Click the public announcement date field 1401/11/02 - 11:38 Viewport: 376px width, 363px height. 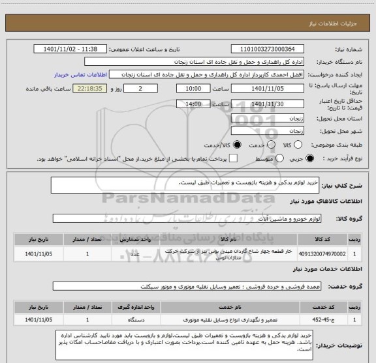pyautogui.click(x=70, y=49)
